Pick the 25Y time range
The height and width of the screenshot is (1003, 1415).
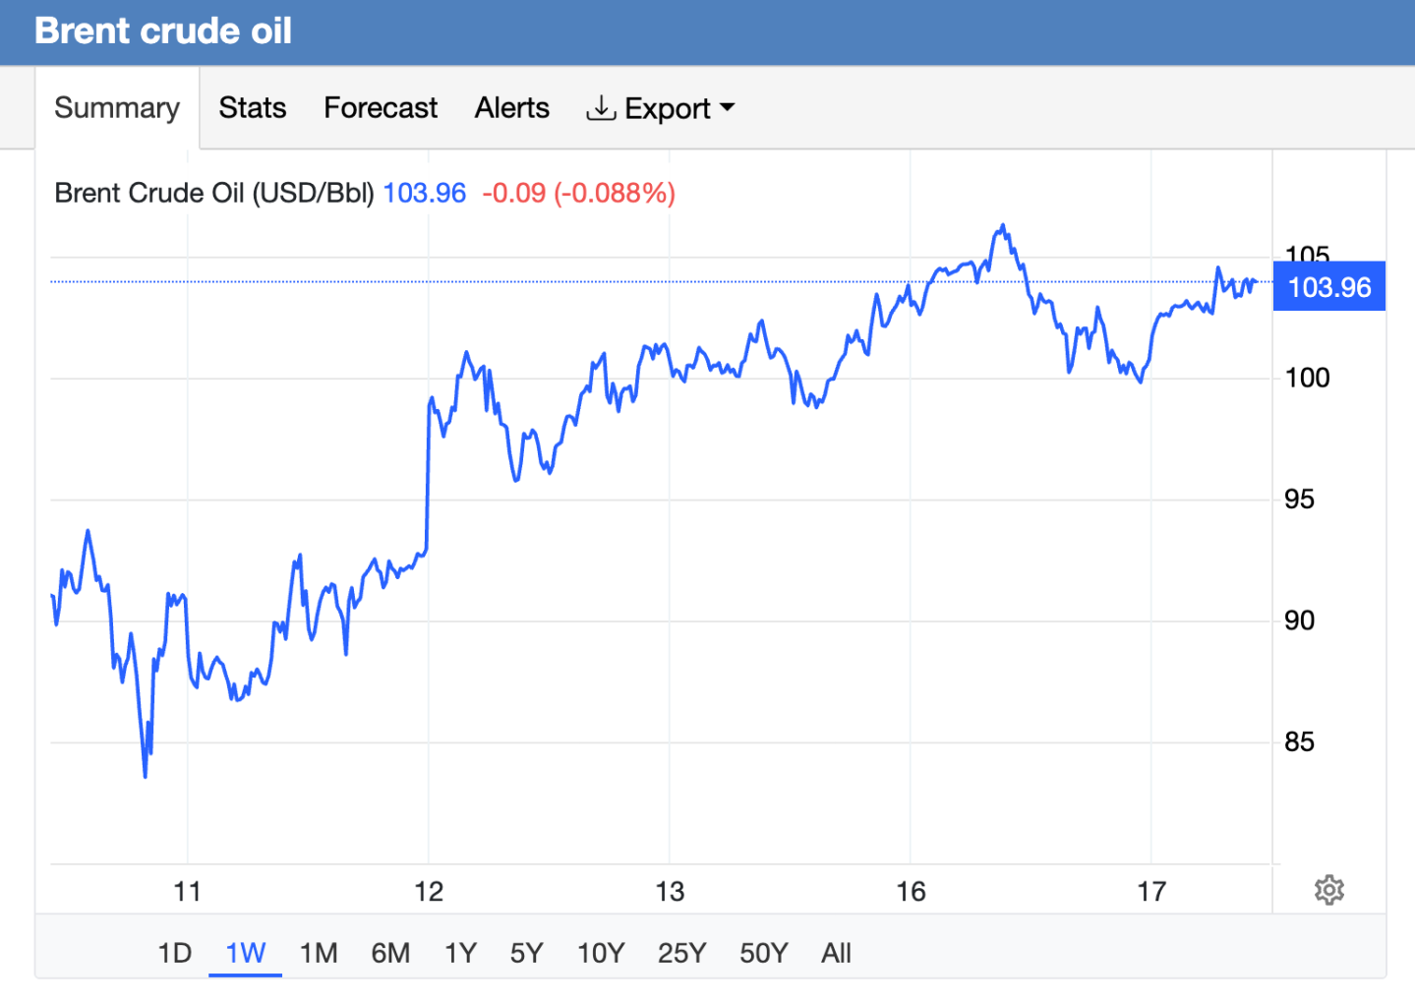click(x=681, y=953)
